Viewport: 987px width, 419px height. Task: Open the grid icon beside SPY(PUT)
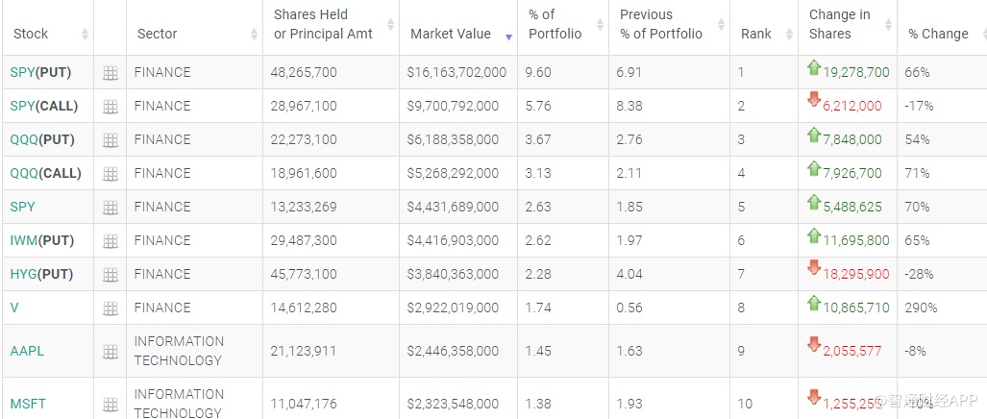111,73
